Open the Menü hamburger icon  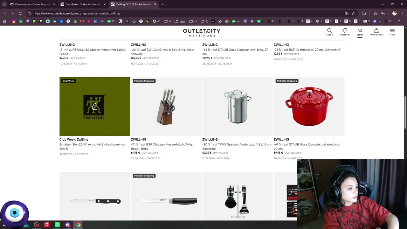(x=392, y=32)
